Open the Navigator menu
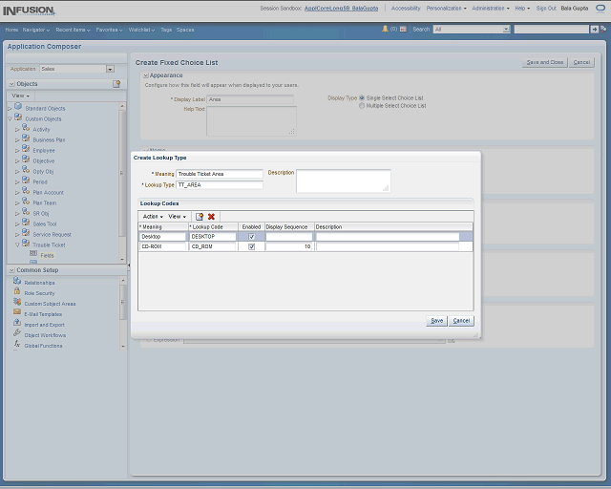Viewport: 611px width, 489px height. coord(36,30)
